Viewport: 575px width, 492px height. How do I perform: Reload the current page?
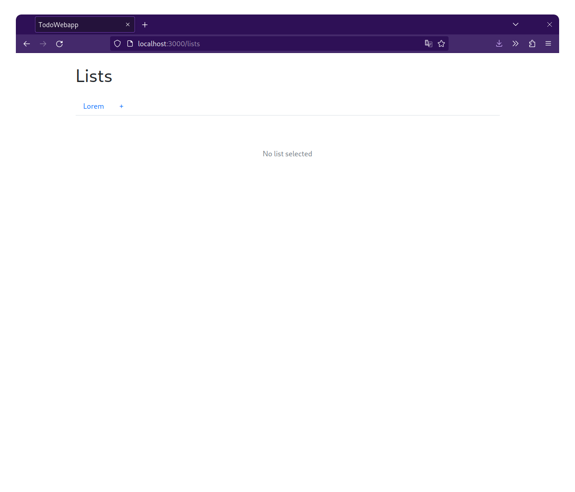click(59, 44)
